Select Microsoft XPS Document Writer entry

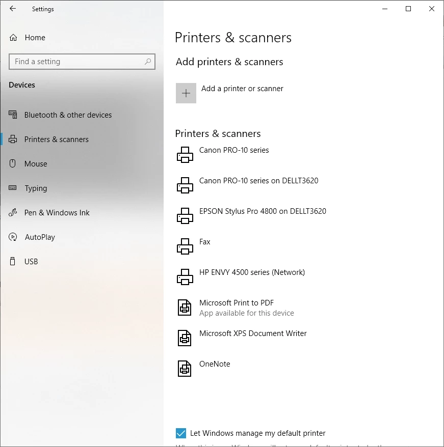pos(253,333)
